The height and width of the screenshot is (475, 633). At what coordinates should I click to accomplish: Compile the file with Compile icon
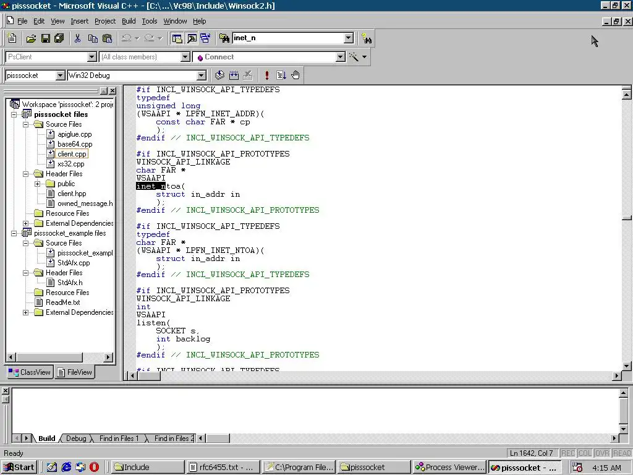point(219,75)
